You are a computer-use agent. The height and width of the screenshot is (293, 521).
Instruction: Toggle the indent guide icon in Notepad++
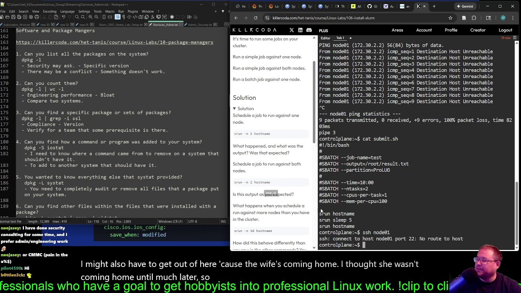click(x=129, y=17)
